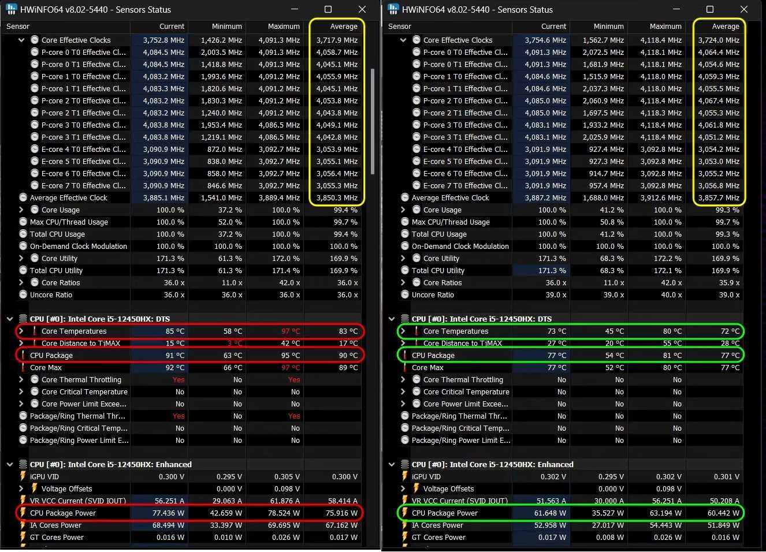Click thermometer icon of Core Max, right window
Viewport: 766px width, 552px height.
click(x=405, y=367)
